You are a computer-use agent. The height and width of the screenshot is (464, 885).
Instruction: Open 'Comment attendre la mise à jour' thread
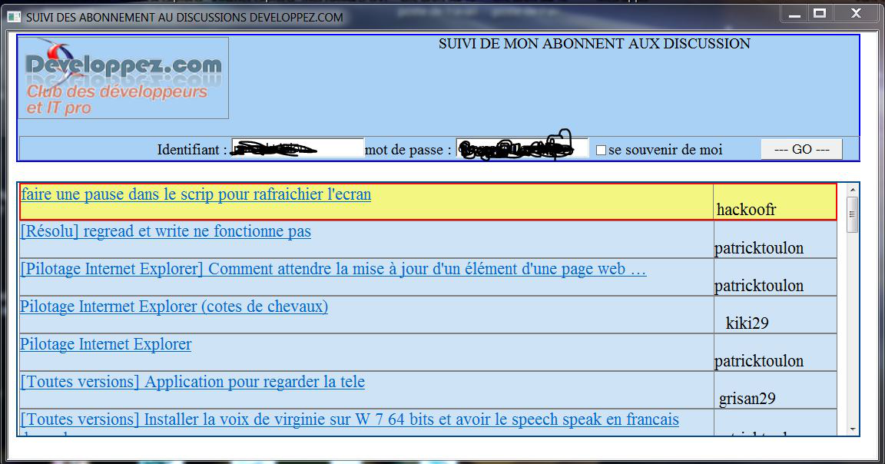(333, 269)
